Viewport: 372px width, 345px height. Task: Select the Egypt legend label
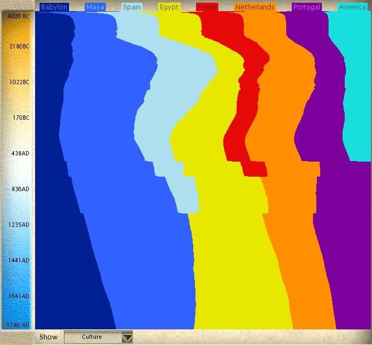tap(169, 7)
